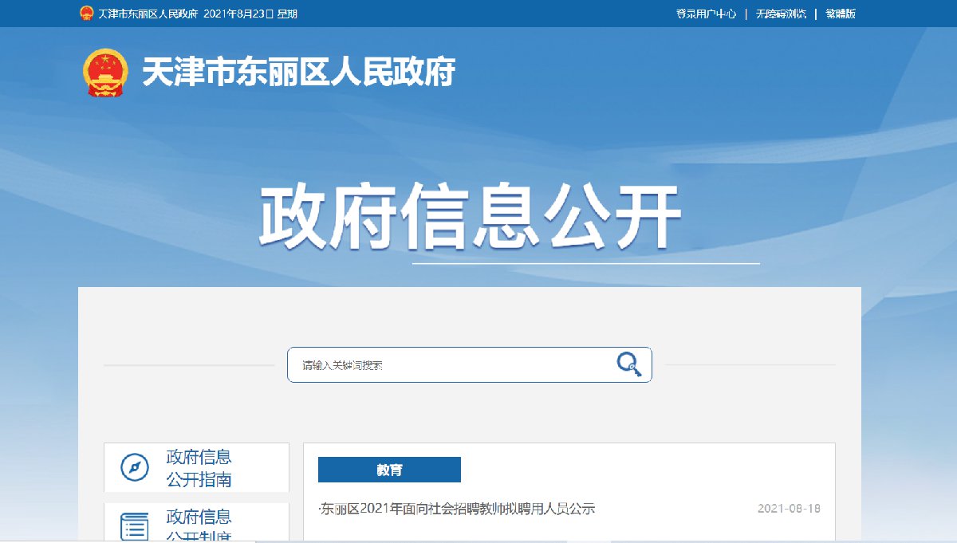
Task: Click the 2021年8月23日 date in top bar
Action: pyautogui.click(x=238, y=14)
